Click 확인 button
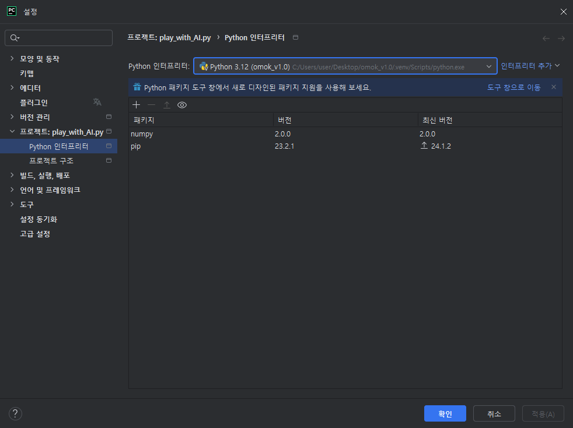This screenshot has width=573, height=428. [x=445, y=414]
